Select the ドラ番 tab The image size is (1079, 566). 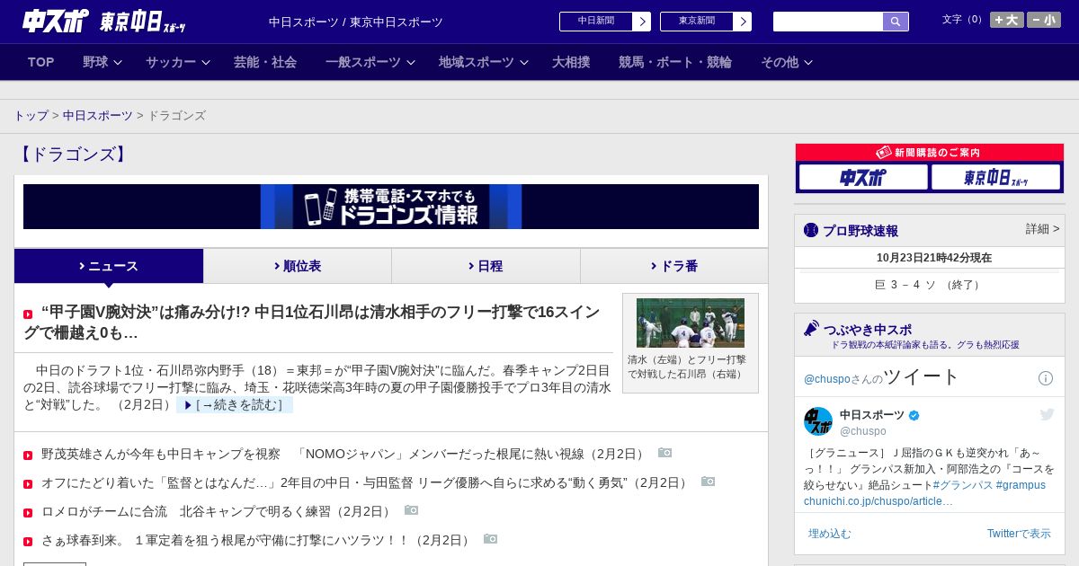674,266
